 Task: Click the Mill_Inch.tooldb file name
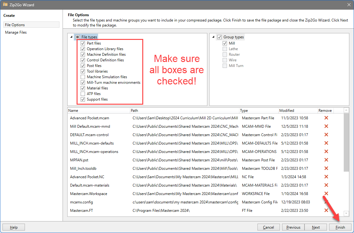pyautogui.click(x=83, y=168)
